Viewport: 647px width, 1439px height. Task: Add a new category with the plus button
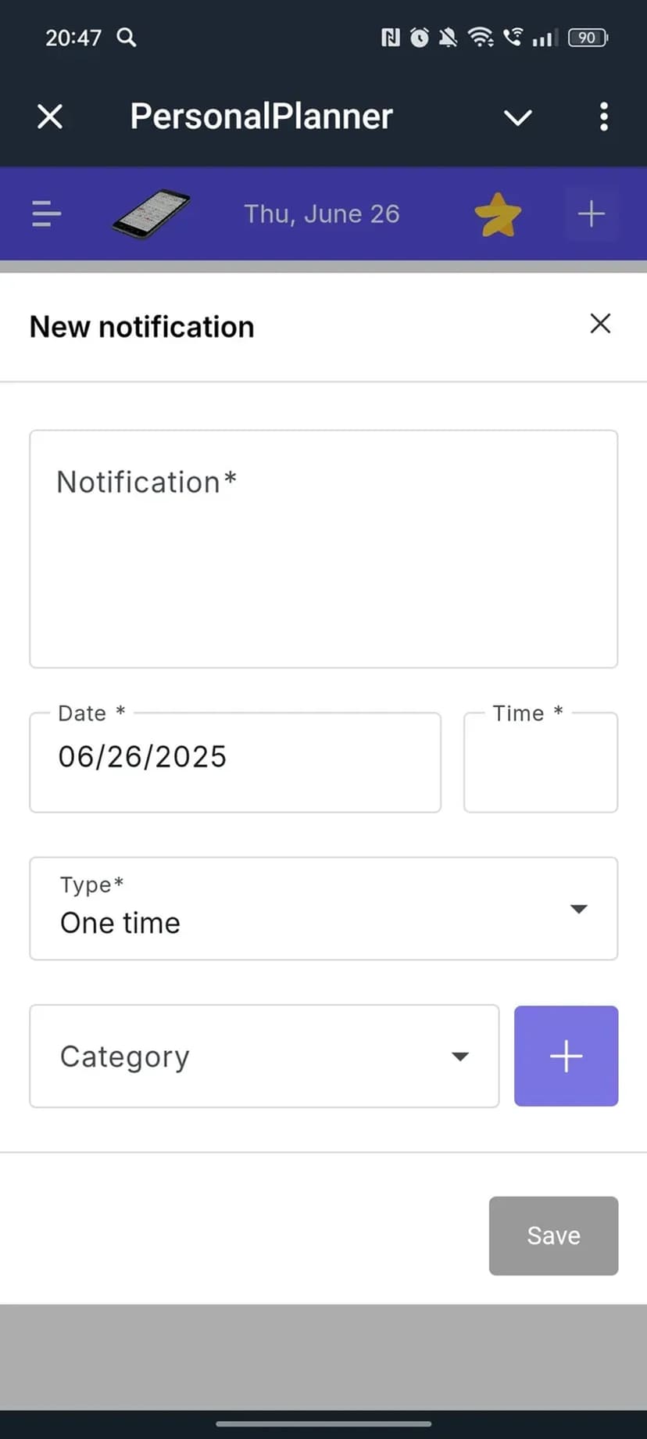[x=566, y=1057]
